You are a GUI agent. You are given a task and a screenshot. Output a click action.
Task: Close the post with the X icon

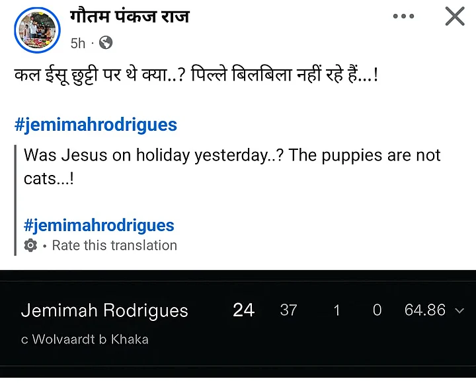[455, 17]
